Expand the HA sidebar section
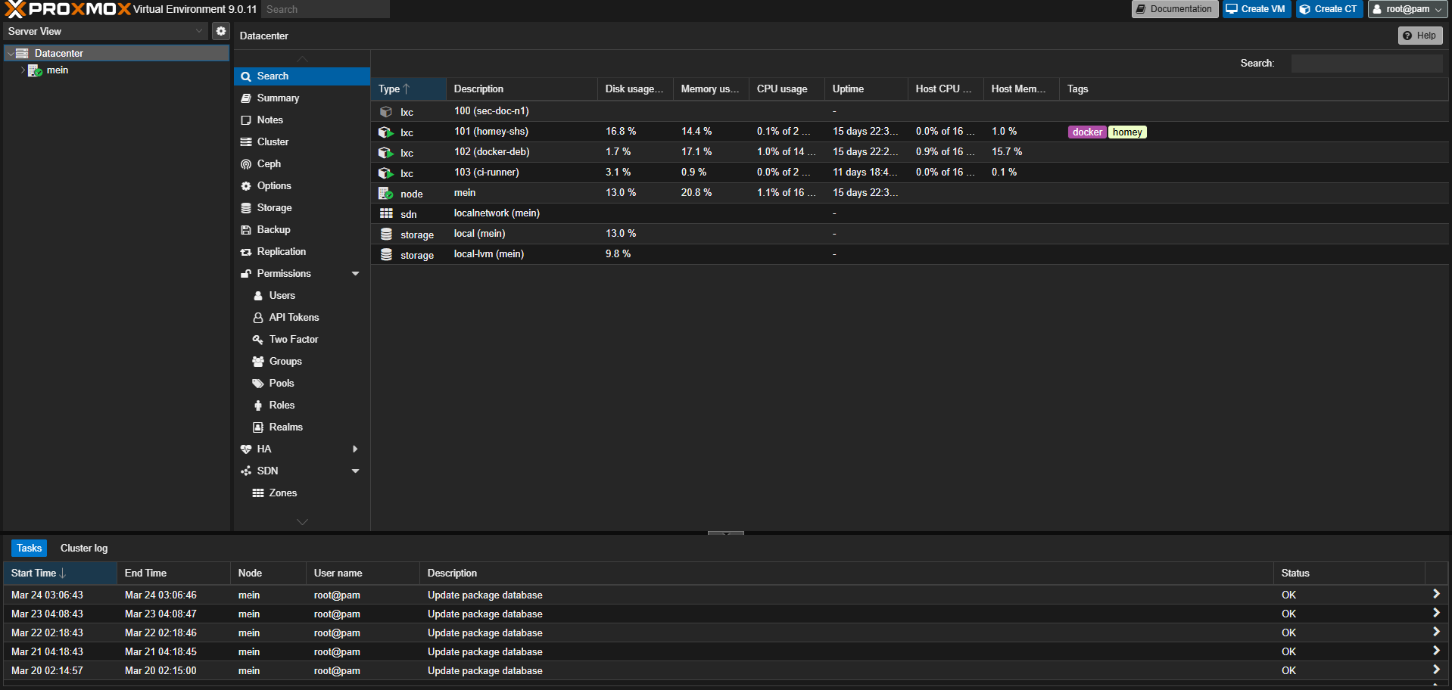 [x=355, y=449]
